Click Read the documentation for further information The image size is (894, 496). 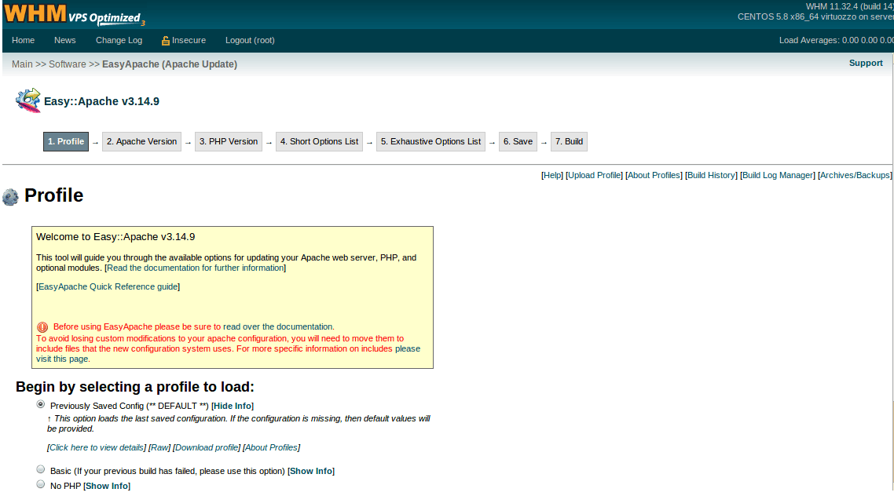(x=196, y=268)
